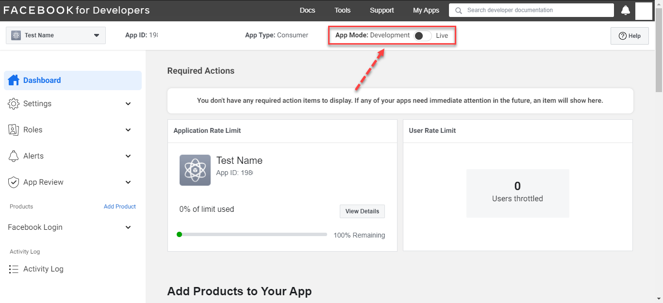Open the Docs menu

pos(307,10)
